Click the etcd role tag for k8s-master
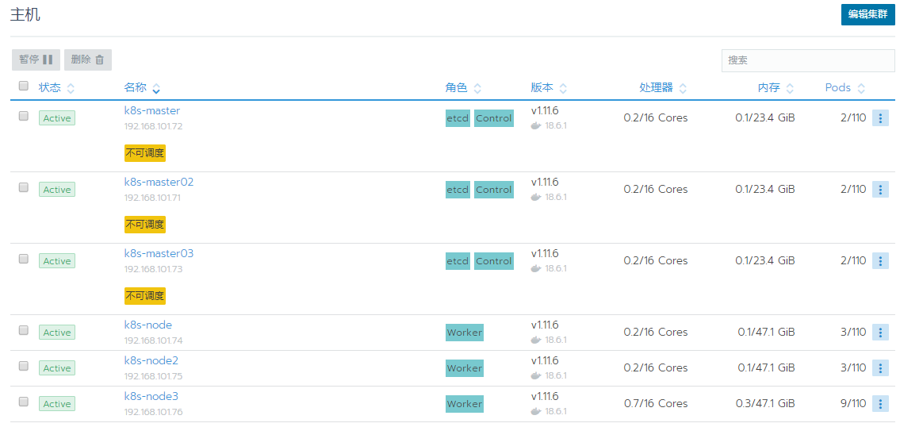The height and width of the screenshot is (427, 900). 458,118
